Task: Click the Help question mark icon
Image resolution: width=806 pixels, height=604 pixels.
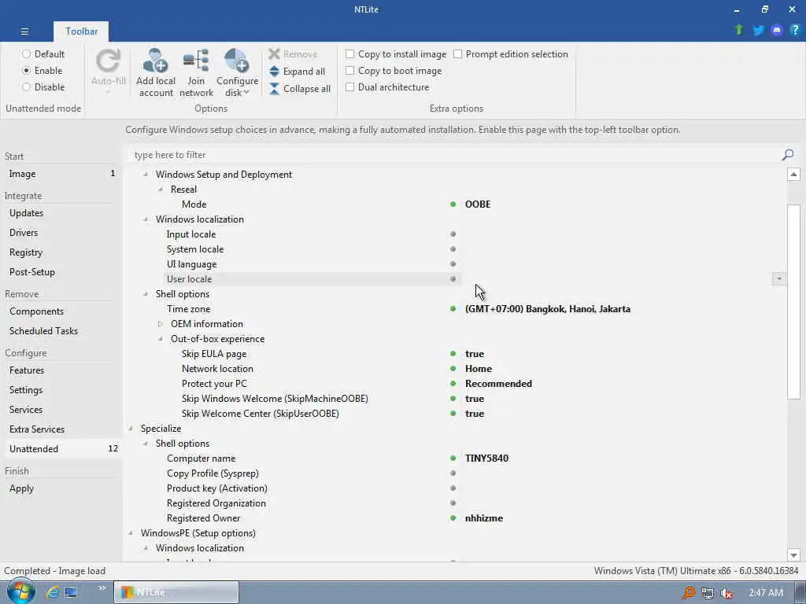Action: pyautogui.click(x=795, y=30)
